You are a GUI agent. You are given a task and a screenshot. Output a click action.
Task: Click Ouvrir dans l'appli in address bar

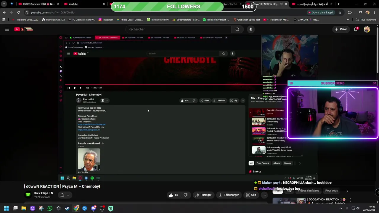pos(321,12)
